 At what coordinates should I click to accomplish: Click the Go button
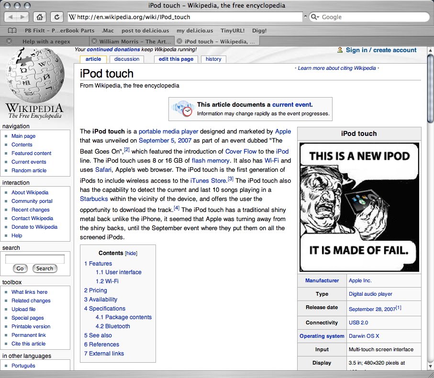(20, 268)
